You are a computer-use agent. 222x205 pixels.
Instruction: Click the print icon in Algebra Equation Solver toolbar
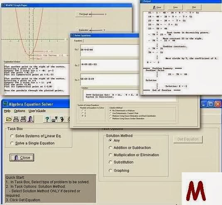(16, 119)
